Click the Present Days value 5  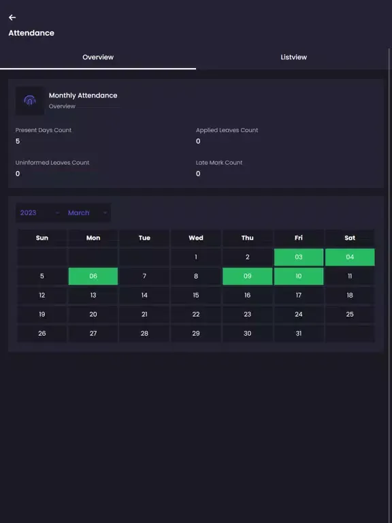[x=18, y=142]
